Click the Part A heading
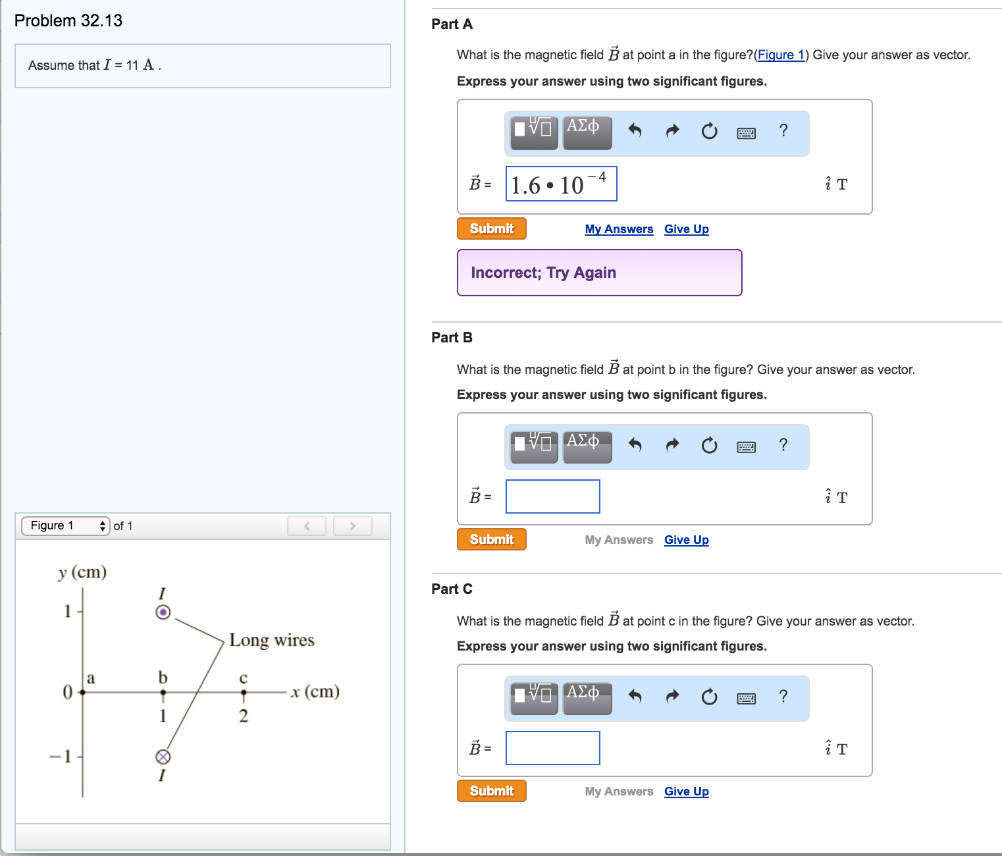Viewport: 1002px width, 856px height. [452, 24]
